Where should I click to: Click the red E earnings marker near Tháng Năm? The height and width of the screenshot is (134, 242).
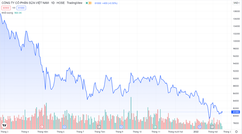coord(42,127)
